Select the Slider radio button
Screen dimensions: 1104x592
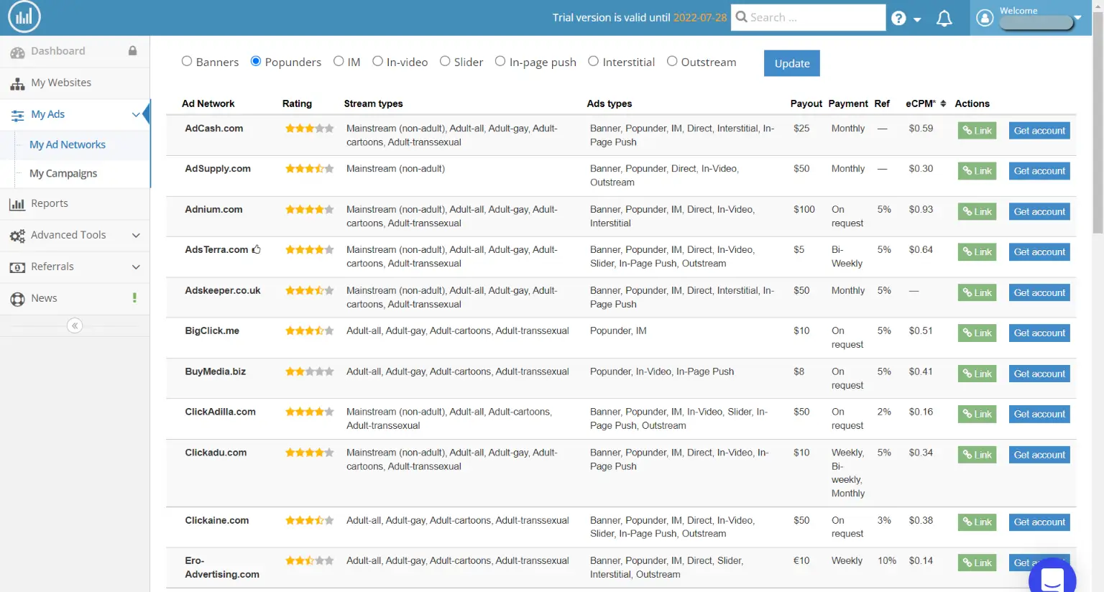pos(445,61)
